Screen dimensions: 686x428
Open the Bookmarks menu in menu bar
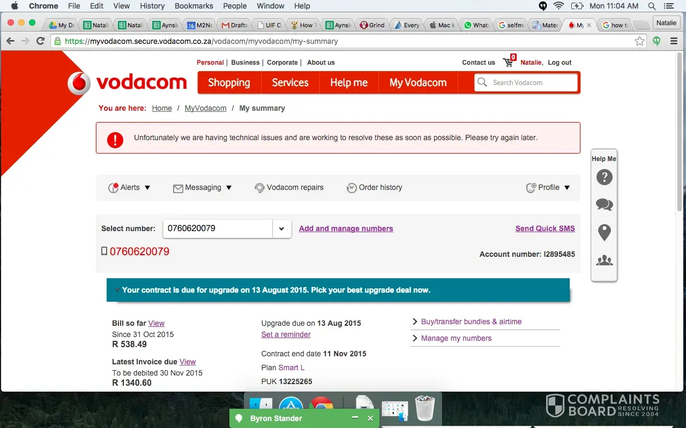click(195, 6)
